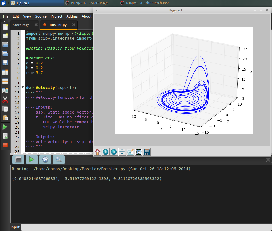Stop execution with the red square
The height and width of the screenshot is (232, 272).
pyautogui.click(x=5, y=145)
